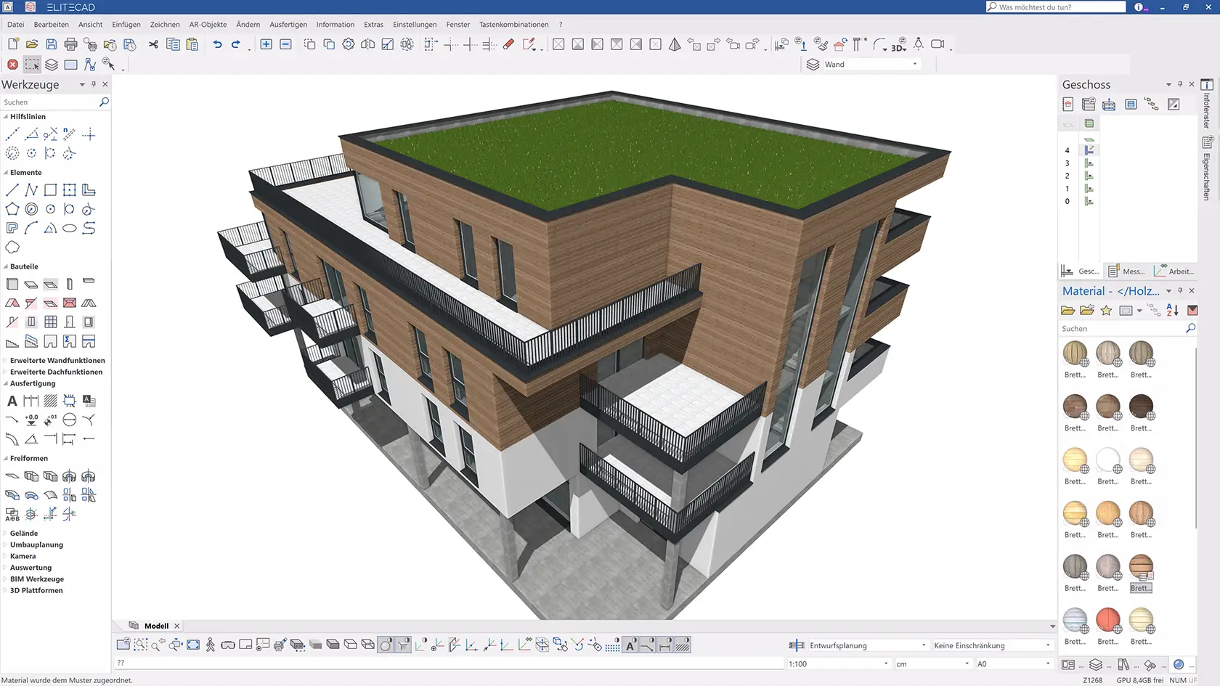This screenshot has height=686, width=1220.
Task: Click the Undo arrow in toolbar
Action: (x=217, y=44)
